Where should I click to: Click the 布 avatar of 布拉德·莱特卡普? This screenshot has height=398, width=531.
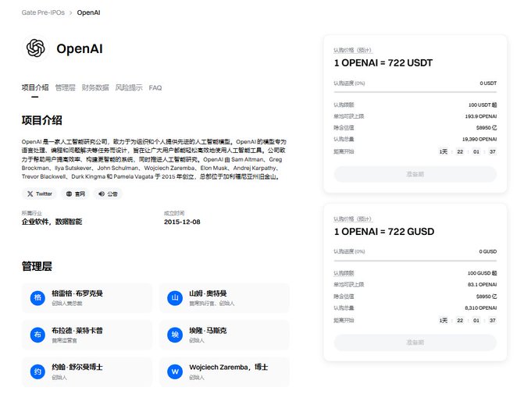coord(37,335)
